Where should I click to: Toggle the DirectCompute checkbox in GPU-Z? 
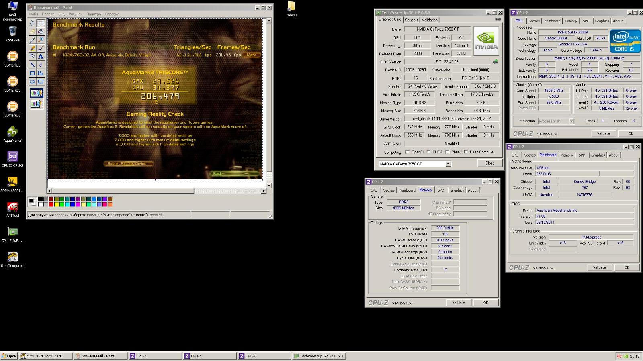point(466,152)
